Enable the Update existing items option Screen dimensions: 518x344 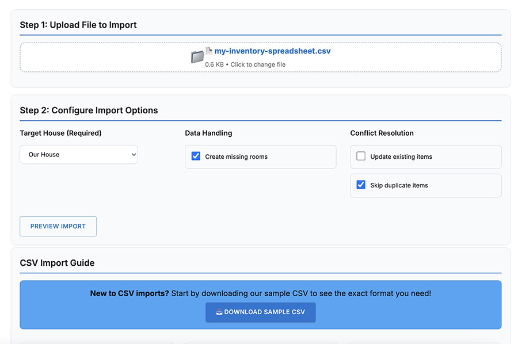(x=361, y=156)
